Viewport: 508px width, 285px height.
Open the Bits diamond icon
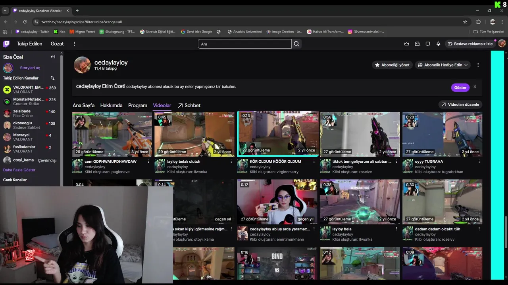(438, 44)
